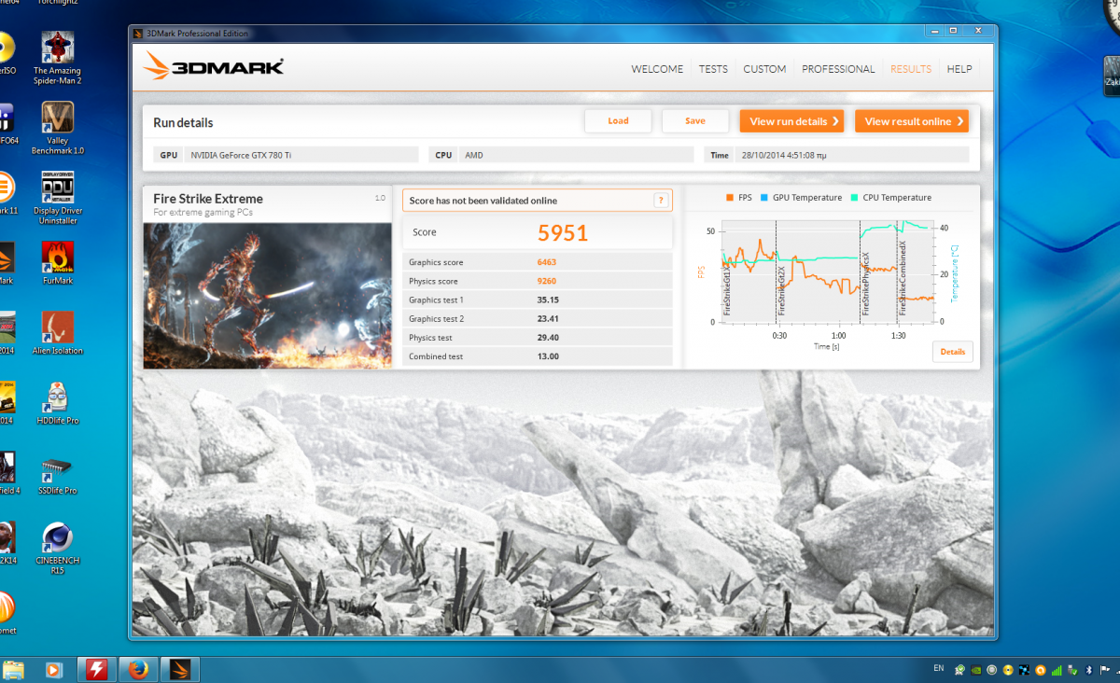Click the 3DMark logo in header

coord(214,67)
